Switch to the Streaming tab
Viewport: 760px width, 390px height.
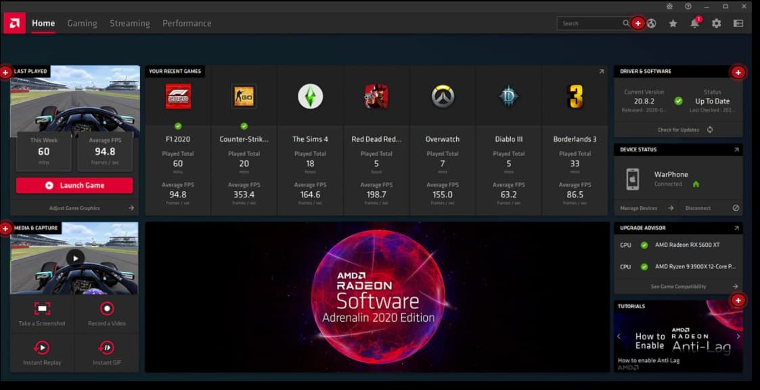click(x=129, y=23)
